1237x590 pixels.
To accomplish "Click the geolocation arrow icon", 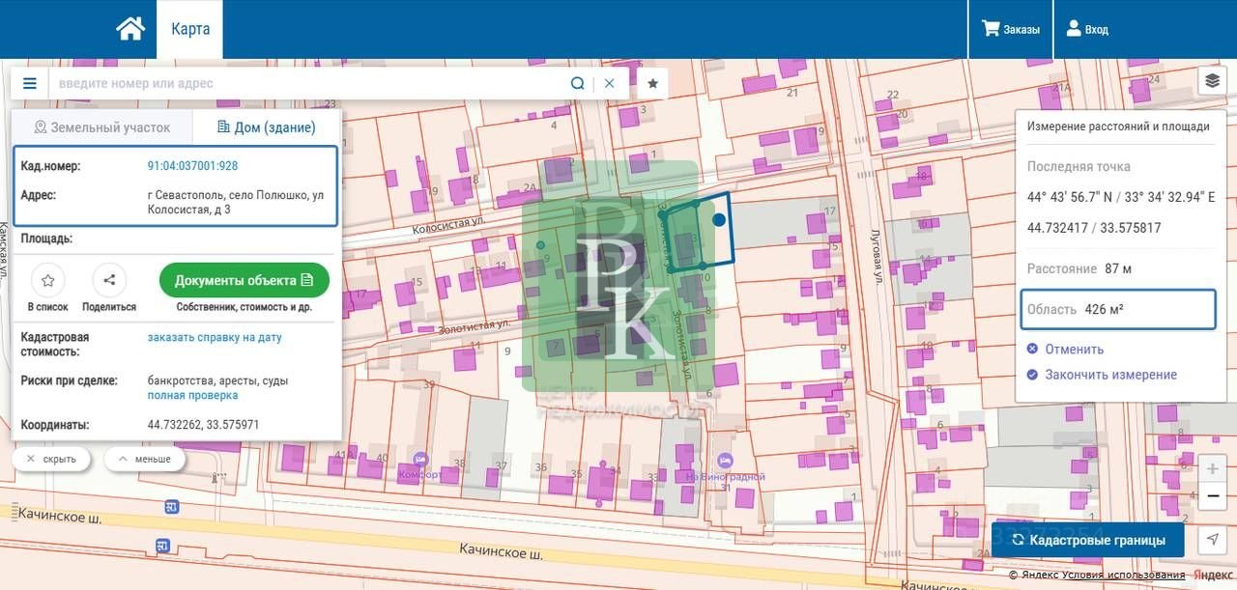I will (x=1213, y=539).
